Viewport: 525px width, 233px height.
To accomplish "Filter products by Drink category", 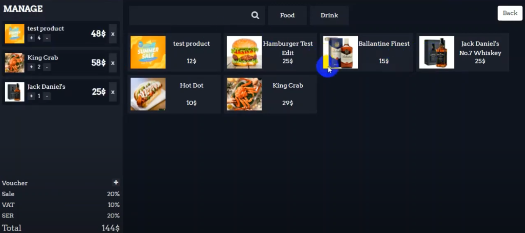I will 329,15.
